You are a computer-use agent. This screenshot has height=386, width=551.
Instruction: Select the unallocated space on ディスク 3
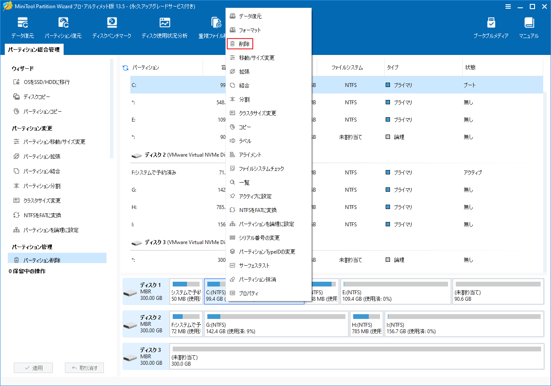[357, 356]
